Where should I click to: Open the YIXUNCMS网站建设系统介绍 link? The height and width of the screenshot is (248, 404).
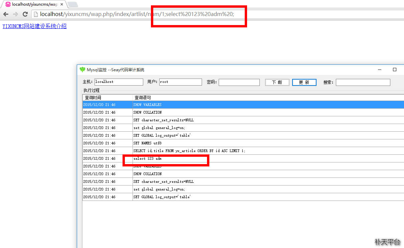coord(35,26)
